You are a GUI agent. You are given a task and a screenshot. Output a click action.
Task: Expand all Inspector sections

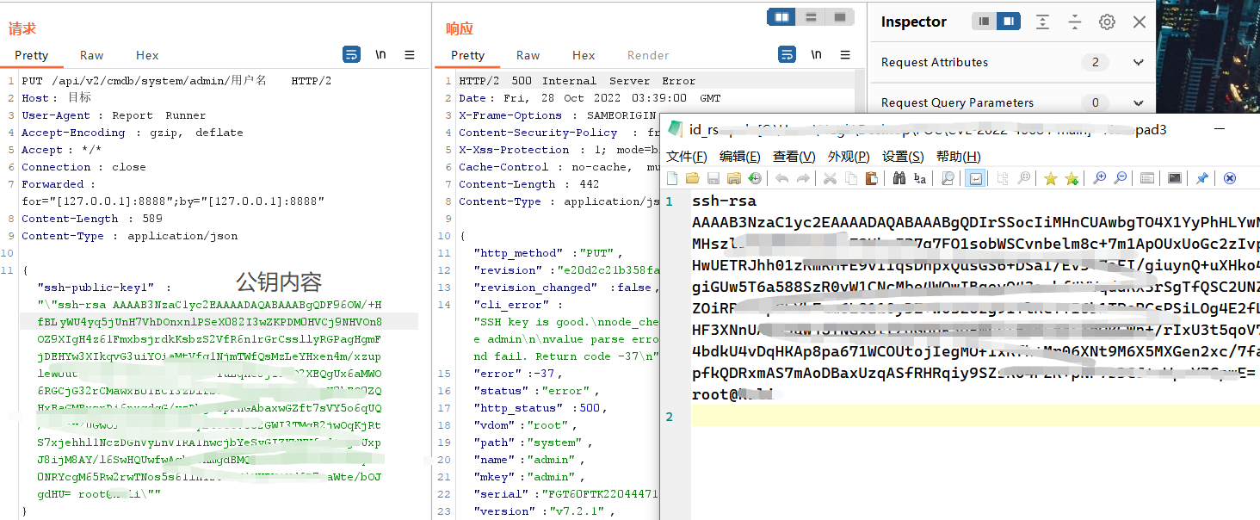[x=1042, y=22]
